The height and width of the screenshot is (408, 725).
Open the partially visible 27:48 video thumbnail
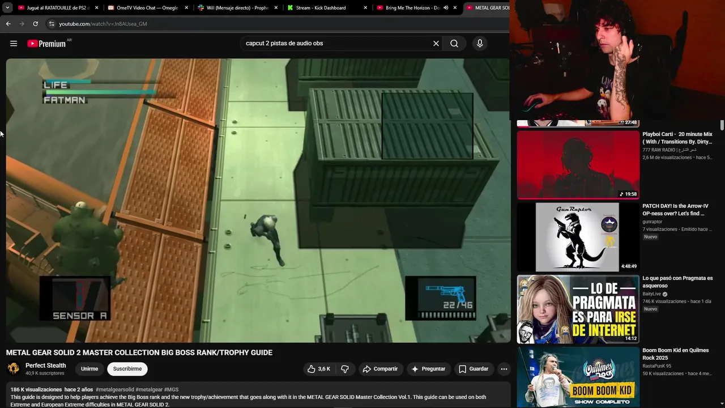click(x=578, y=123)
